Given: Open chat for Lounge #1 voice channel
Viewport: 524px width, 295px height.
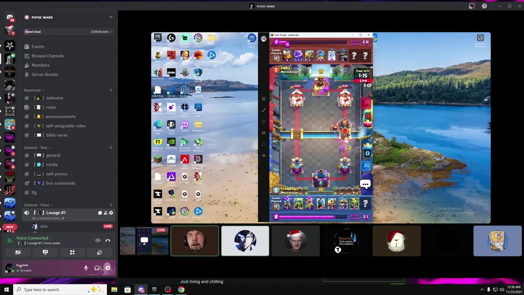Looking at the screenshot, I should [100, 213].
